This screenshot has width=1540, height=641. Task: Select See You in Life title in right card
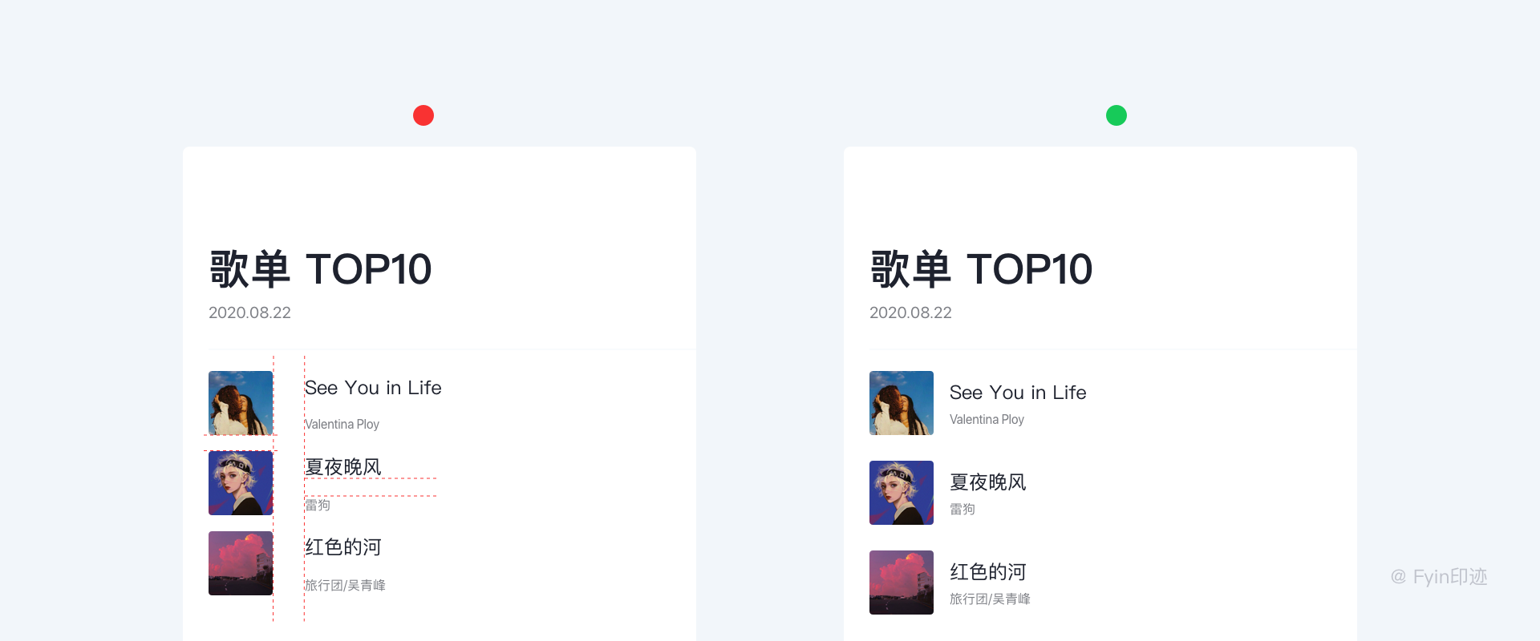click(x=1018, y=393)
